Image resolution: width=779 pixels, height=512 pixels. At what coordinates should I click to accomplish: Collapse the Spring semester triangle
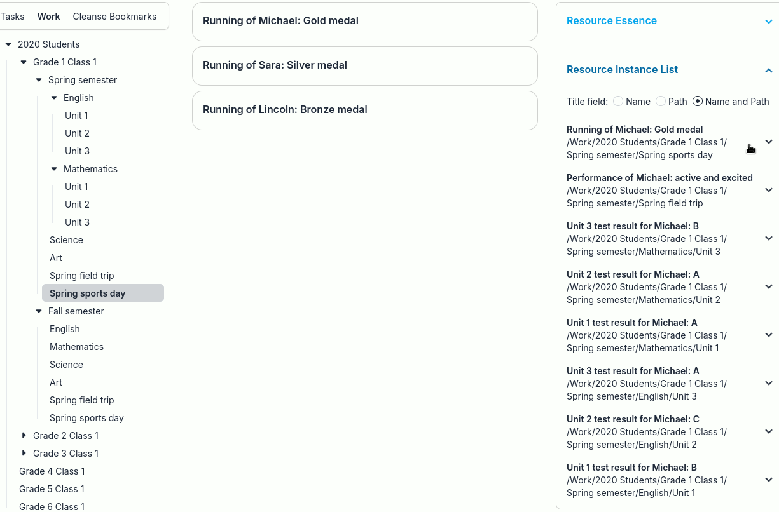39,80
